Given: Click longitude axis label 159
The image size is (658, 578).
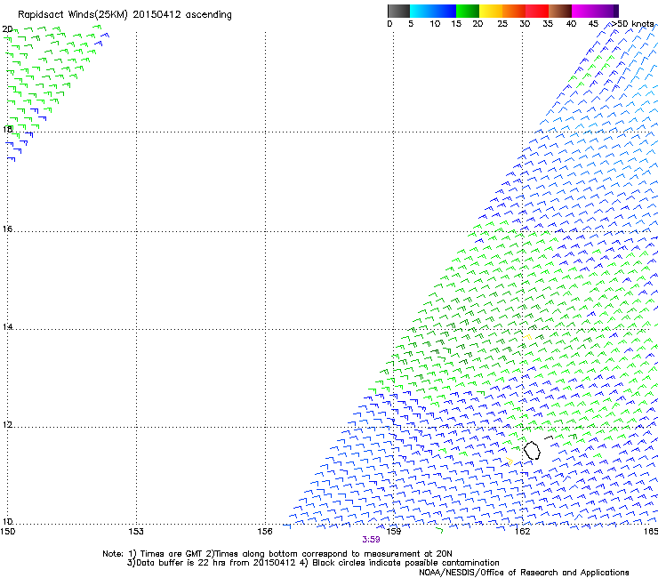Looking at the screenshot, I should (x=394, y=532).
